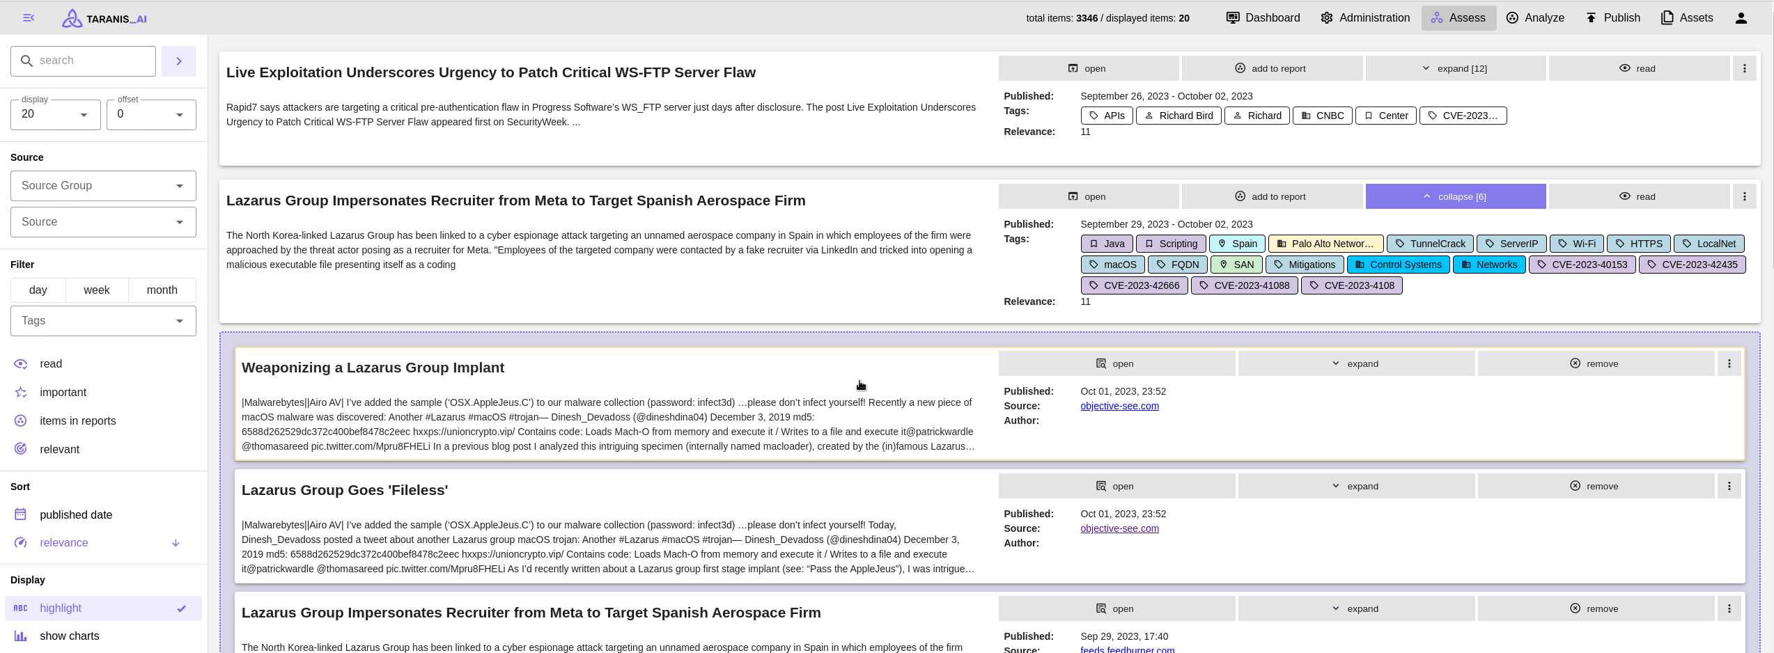Open the Lazarus Group Impersonates story
The image size is (1774, 653).
(x=1088, y=196)
